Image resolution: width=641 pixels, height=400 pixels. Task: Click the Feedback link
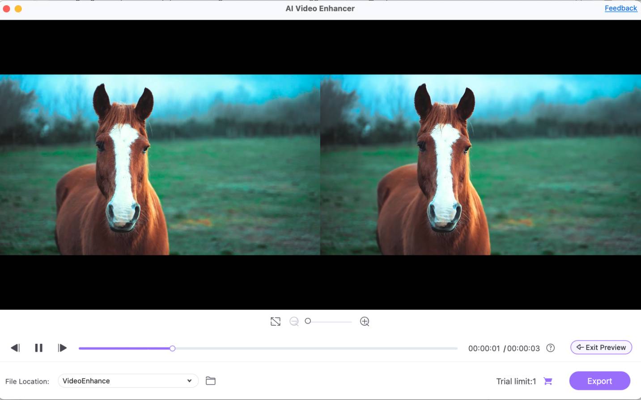[x=620, y=8]
